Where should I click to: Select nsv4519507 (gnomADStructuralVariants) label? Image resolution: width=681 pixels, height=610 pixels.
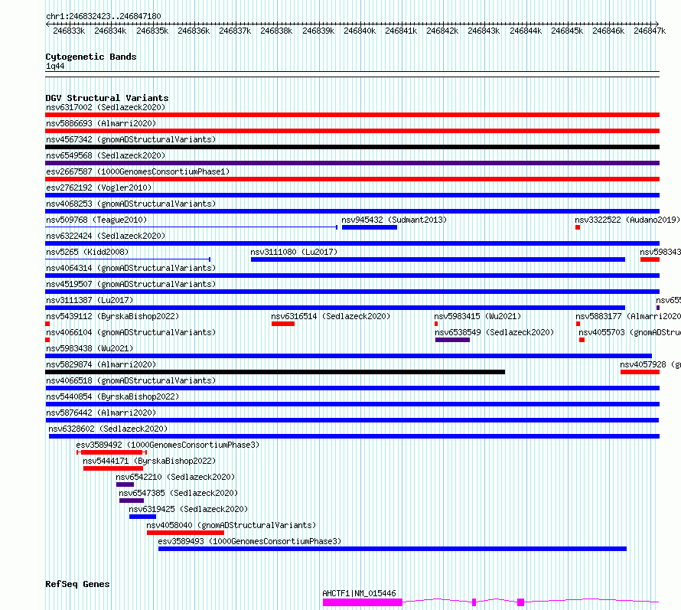point(131,284)
